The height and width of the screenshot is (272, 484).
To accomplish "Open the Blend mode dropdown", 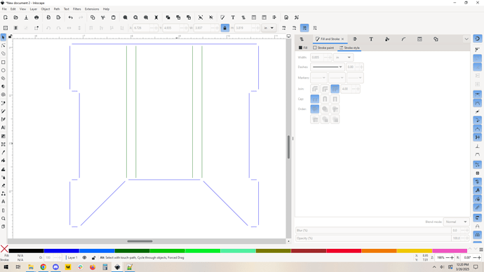I will click(456, 222).
